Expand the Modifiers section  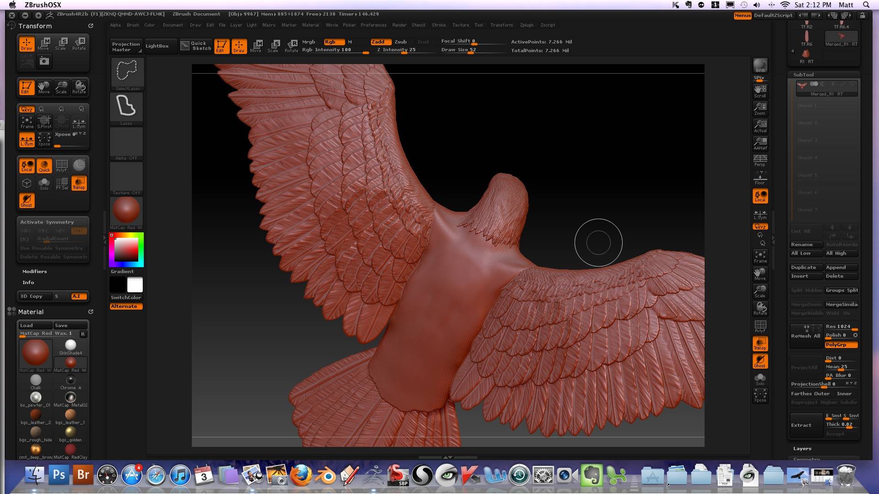(x=35, y=271)
